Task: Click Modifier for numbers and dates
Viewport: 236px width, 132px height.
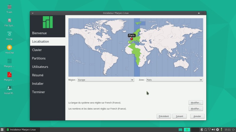Action: point(196,109)
